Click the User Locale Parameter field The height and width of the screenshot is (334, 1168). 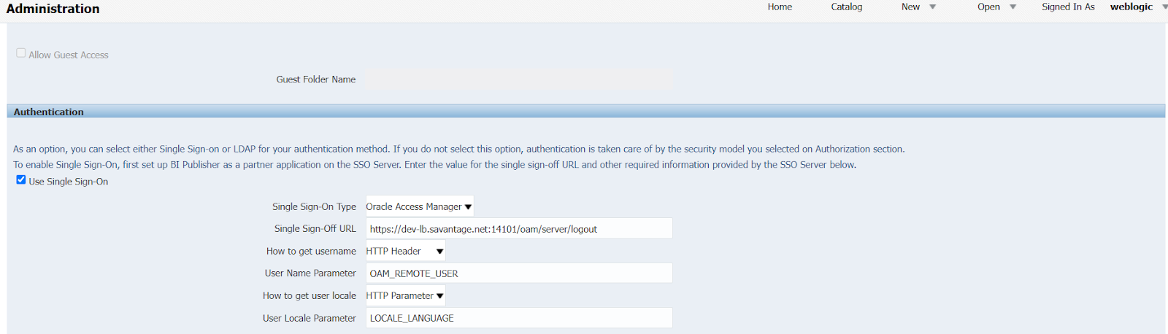[518, 318]
